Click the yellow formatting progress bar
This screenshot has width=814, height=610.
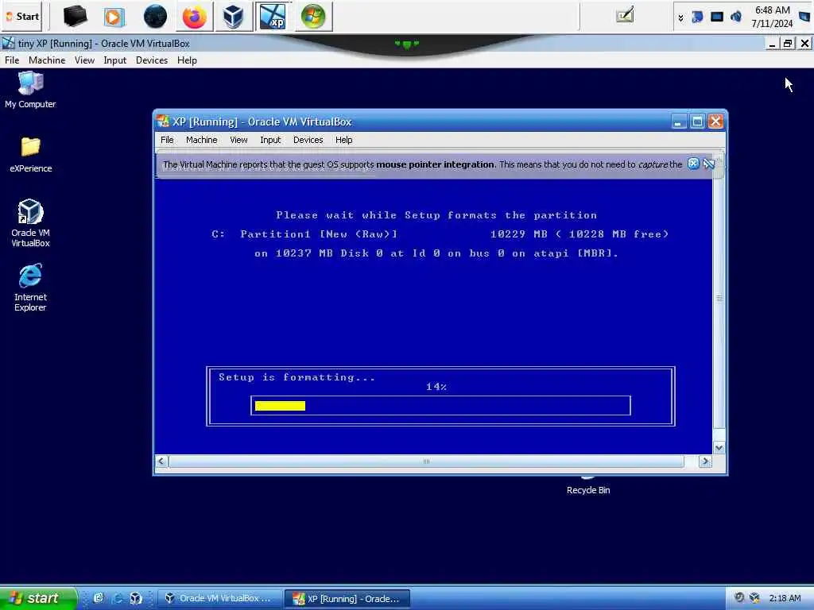(x=280, y=406)
